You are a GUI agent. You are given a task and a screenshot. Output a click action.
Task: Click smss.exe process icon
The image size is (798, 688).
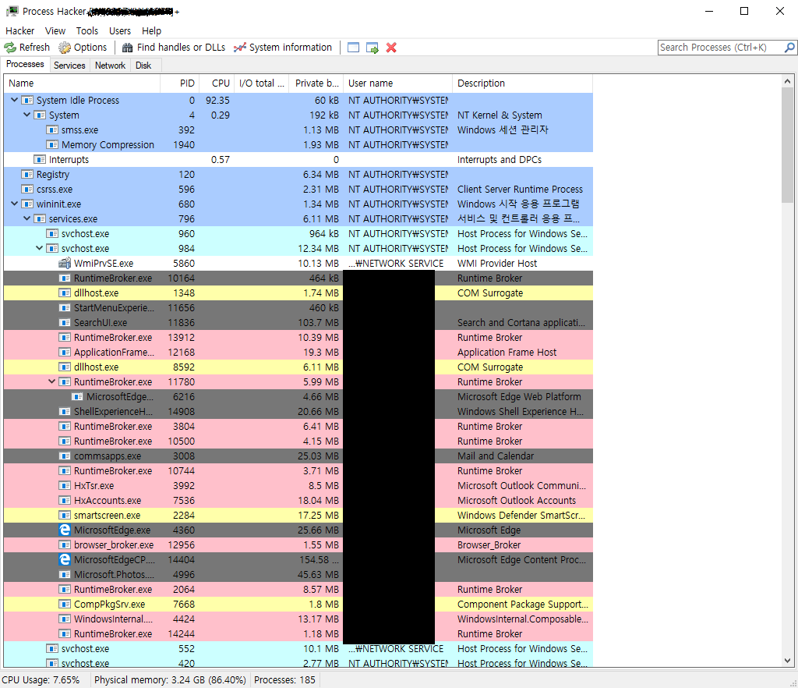coord(52,129)
